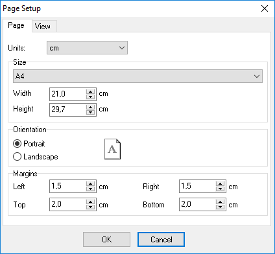Decrease Top margin with down arrow
The width and height of the screenshot is (275, 254).
coord(90,207)
